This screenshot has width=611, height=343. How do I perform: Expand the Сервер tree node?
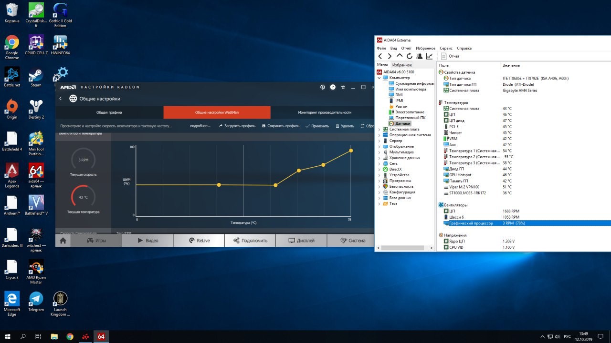379,141
